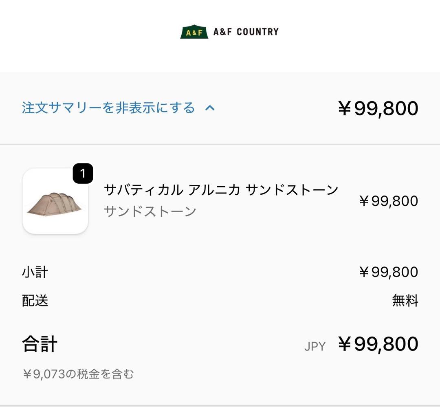Click the JPY currency code
The image size is (440, 407).
tap(315, 346)
